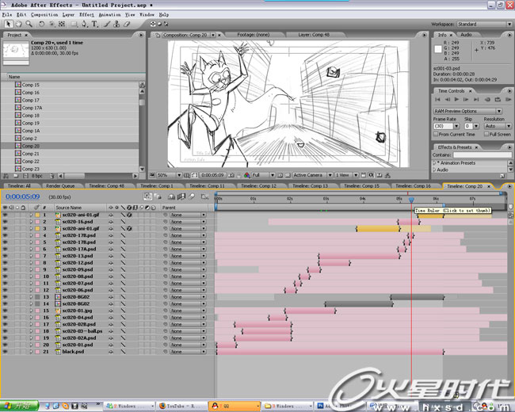Toggle the audio mute button in Time Controls
Screen dimensions: 515x412
click(x=487, y=99)
